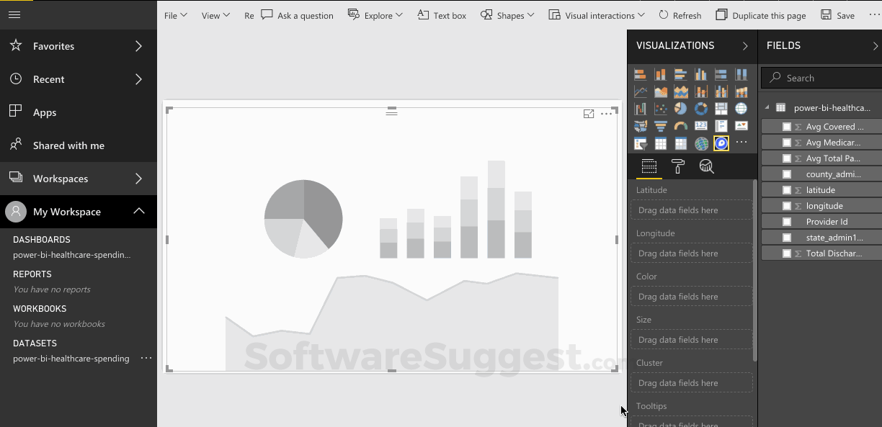Open the File dropdown menu

[175, 15]
